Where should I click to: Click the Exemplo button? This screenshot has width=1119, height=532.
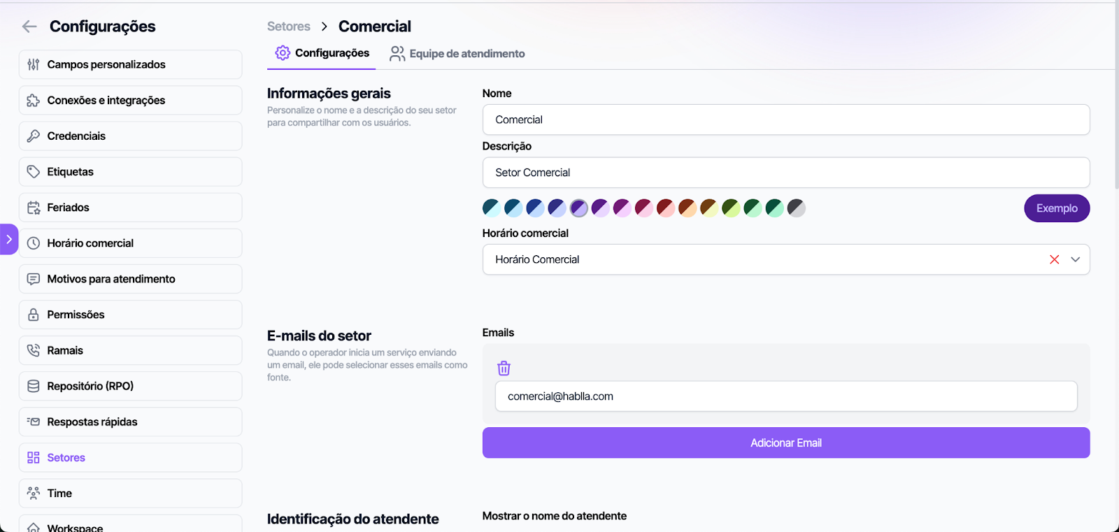point(1056,208)
